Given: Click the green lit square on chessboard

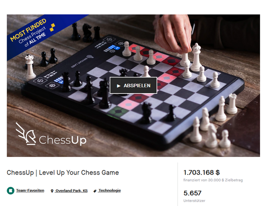Looking at the screenshot, I should (118, 111).
